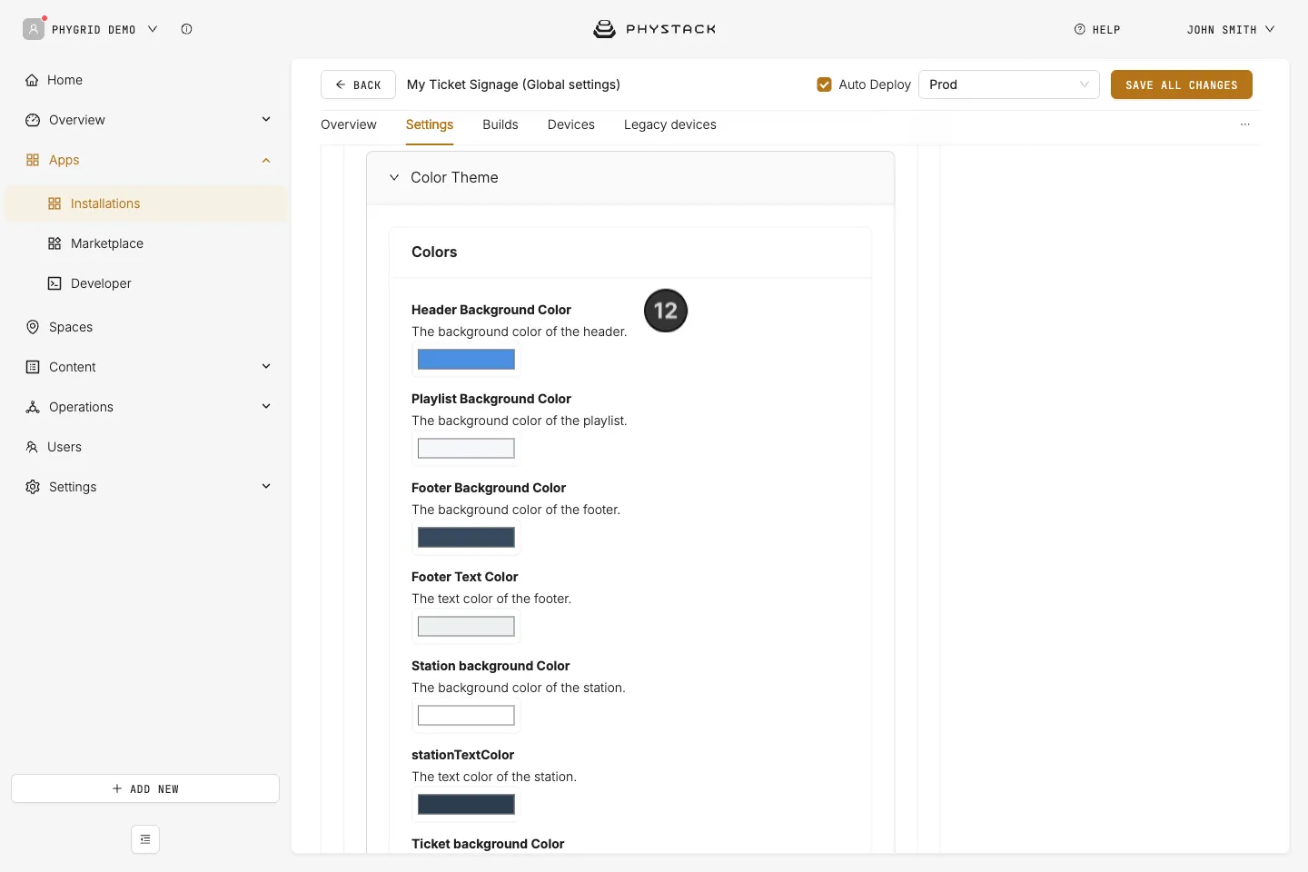Click the Overview gauge icon

click(33, 120)
